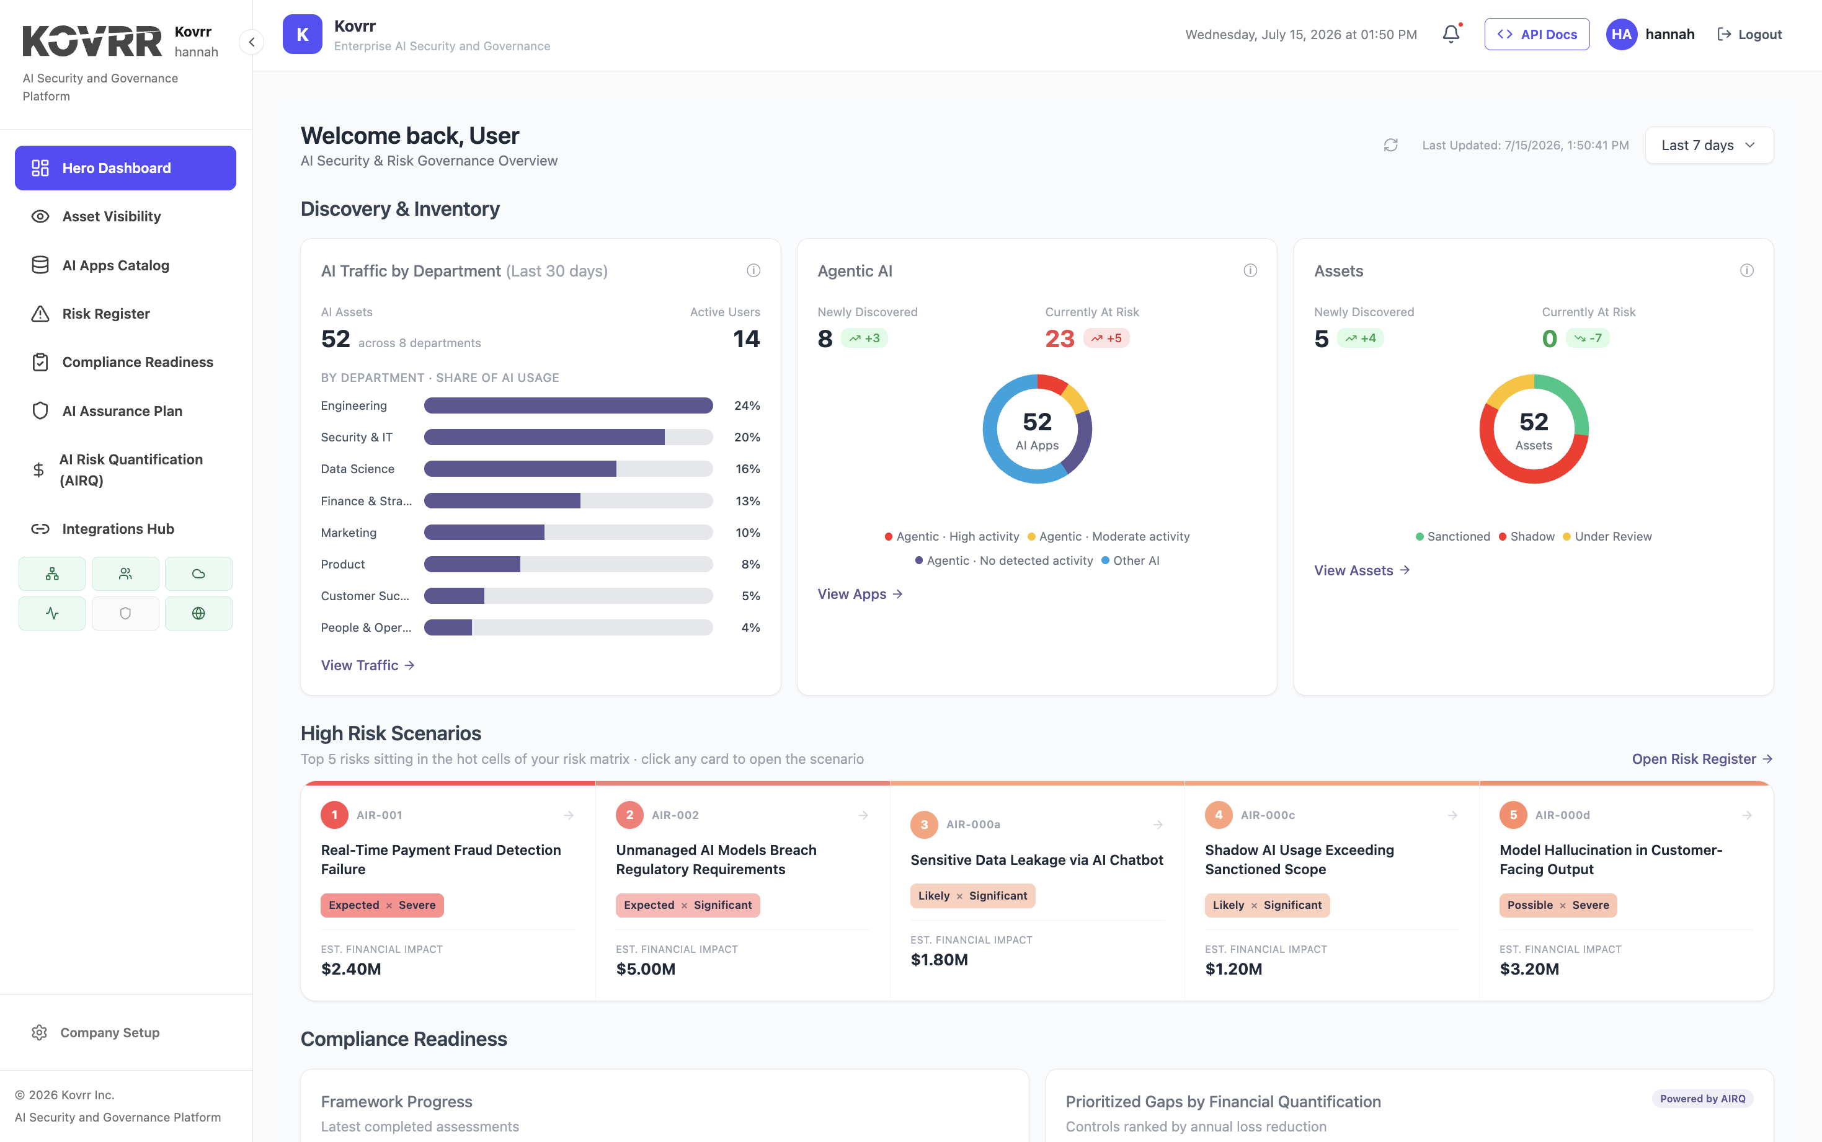
Task: Refresh the dashboard data
Action: coord(1390,145)
